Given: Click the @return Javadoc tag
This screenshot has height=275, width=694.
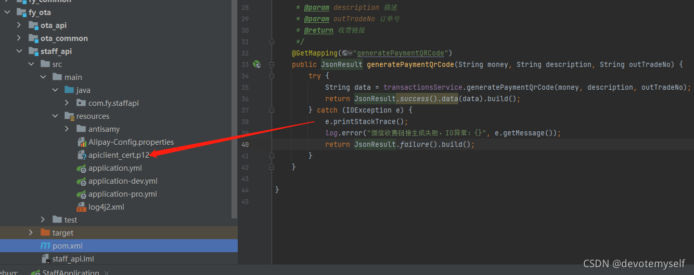Looking at the screenshot, I should pyautogui.click(x=319, y=30).
